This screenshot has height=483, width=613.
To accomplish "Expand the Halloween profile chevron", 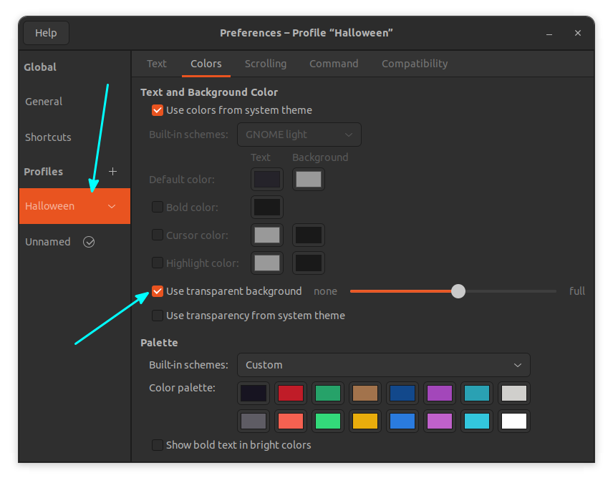I will pyautogui.click(x=112, y=205).
